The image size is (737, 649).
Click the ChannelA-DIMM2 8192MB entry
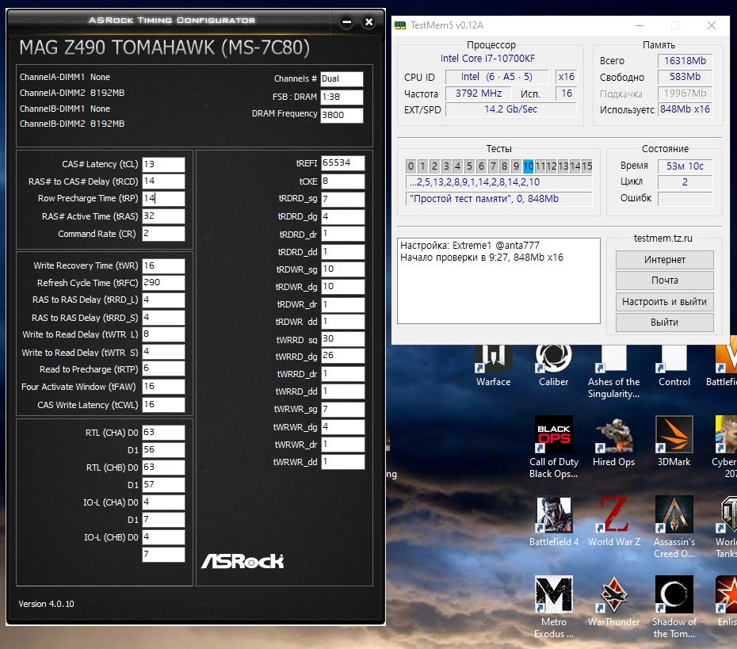pos(72,93)
